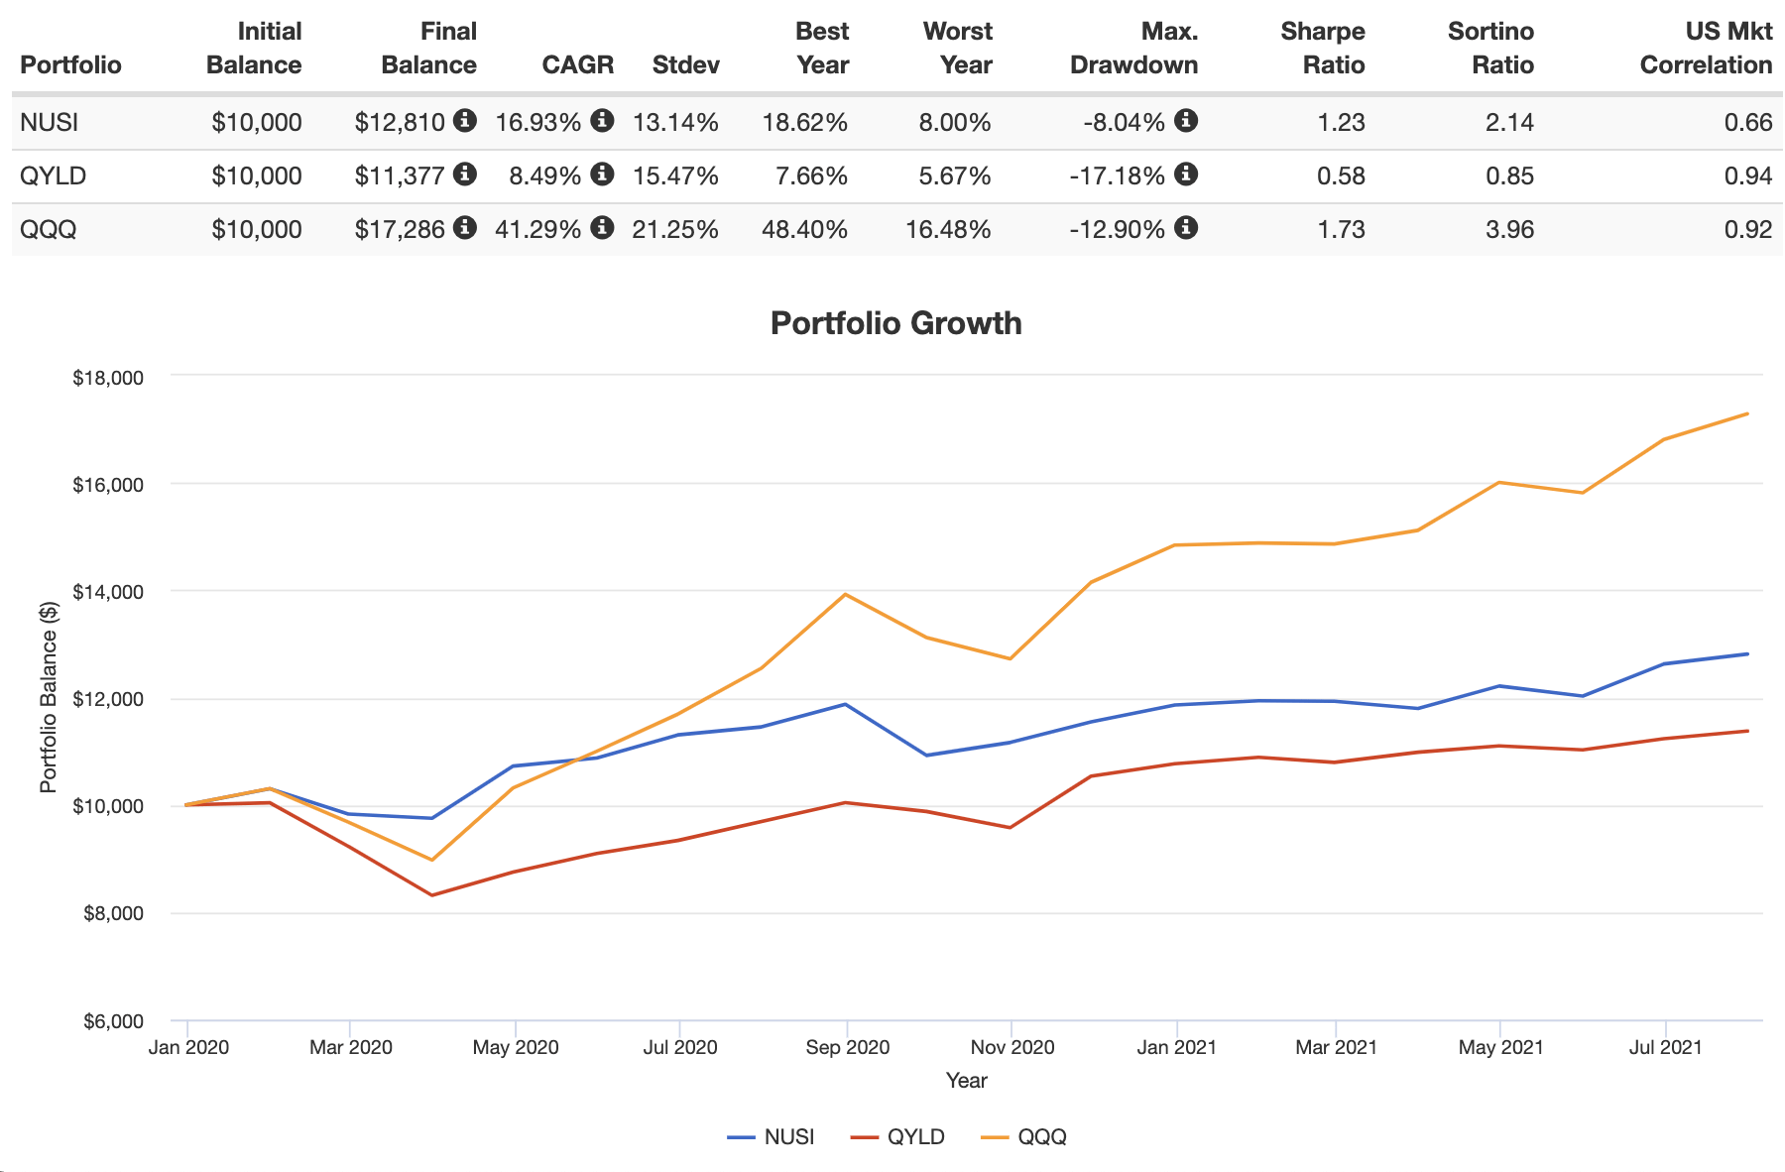The width and height of the screenshot is (1785, 1172).
Task: Click QYLD worst year 5.67%
Action: tap(955, 176)
